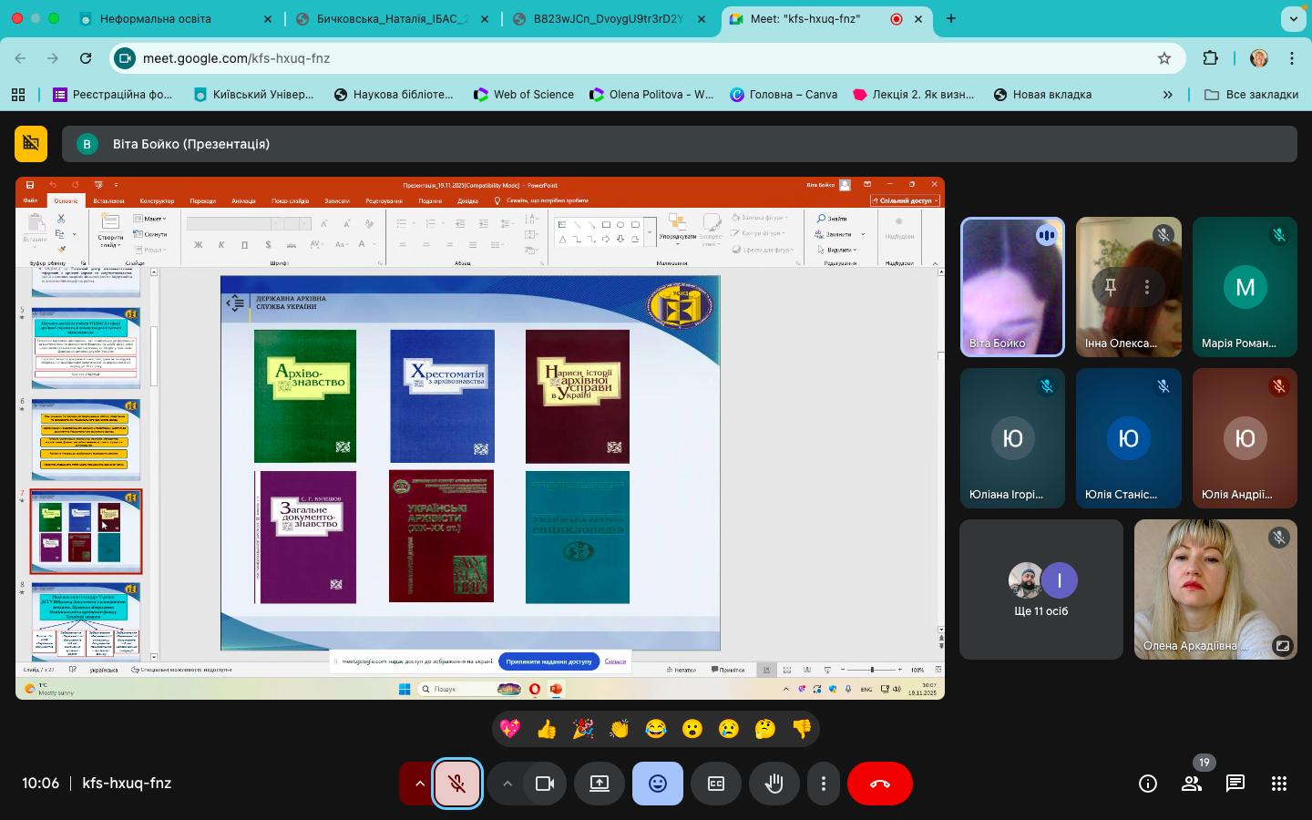Viewport: 1312px width, 820px height.
Task: Open the Все закладки bookmarks folder
Action: [1251, 94]
